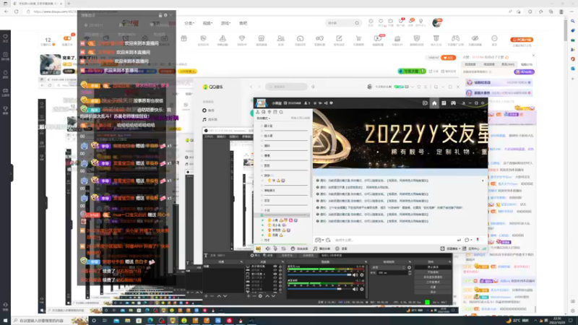Open the Windows Start menu
This screenshot has width=578, height=325.
click(5, 321)
